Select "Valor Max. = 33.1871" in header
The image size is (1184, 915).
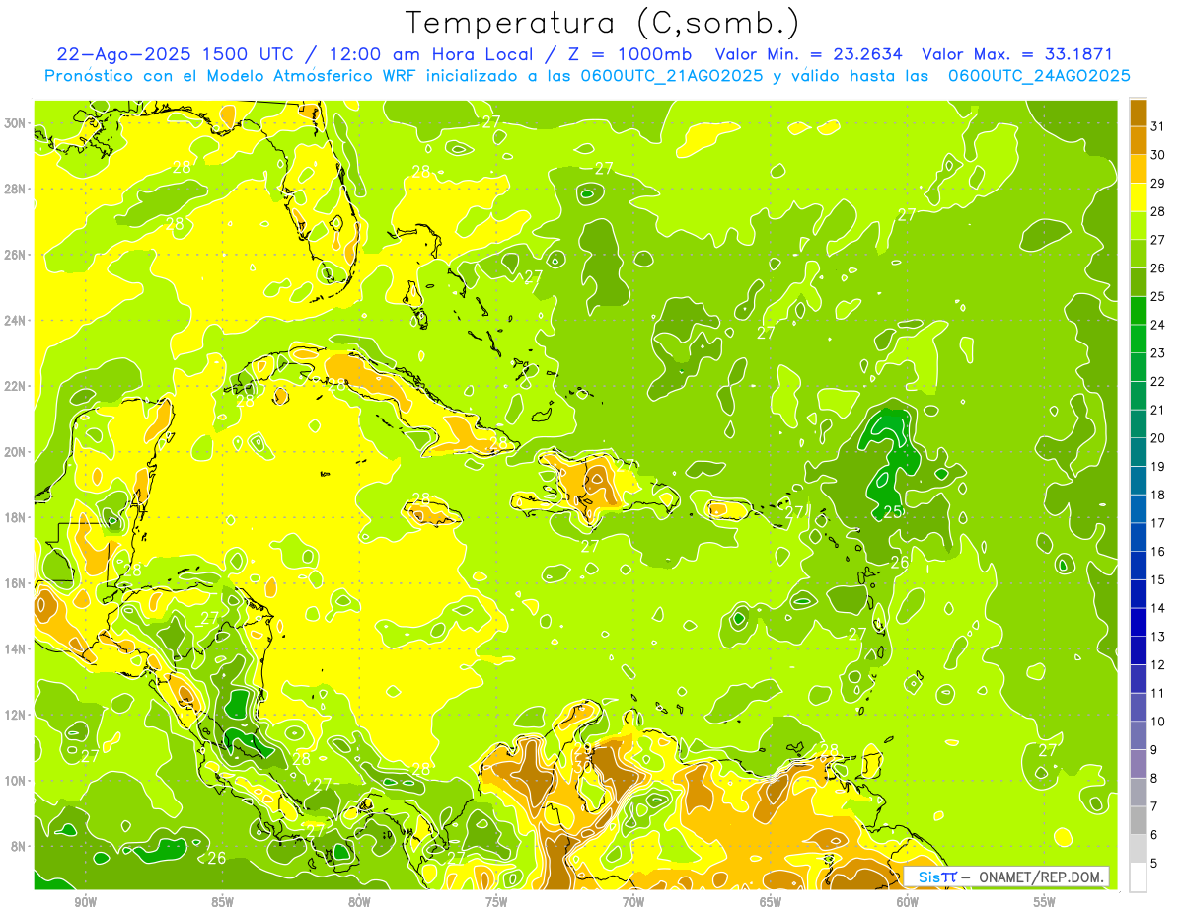(x=1017, y=54)
